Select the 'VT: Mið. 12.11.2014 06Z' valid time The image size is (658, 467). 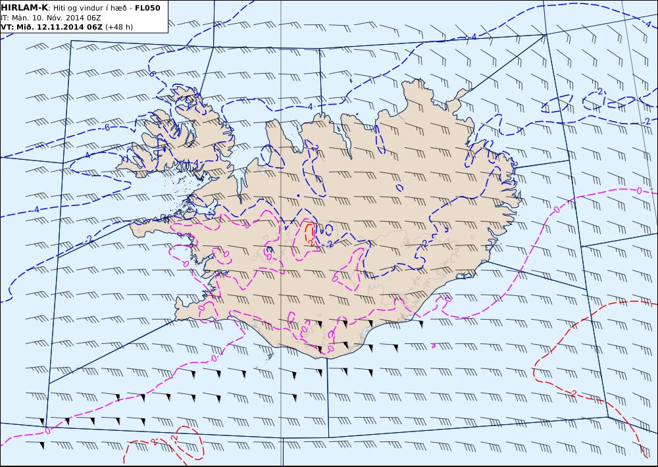pyautogui.click(x=51, y=27)
